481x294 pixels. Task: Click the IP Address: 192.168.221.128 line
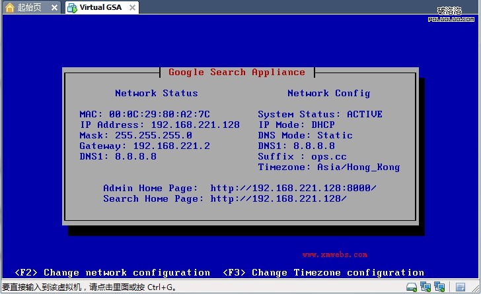coord(159,125)
